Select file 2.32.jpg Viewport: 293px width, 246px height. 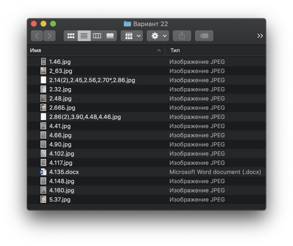146,89
